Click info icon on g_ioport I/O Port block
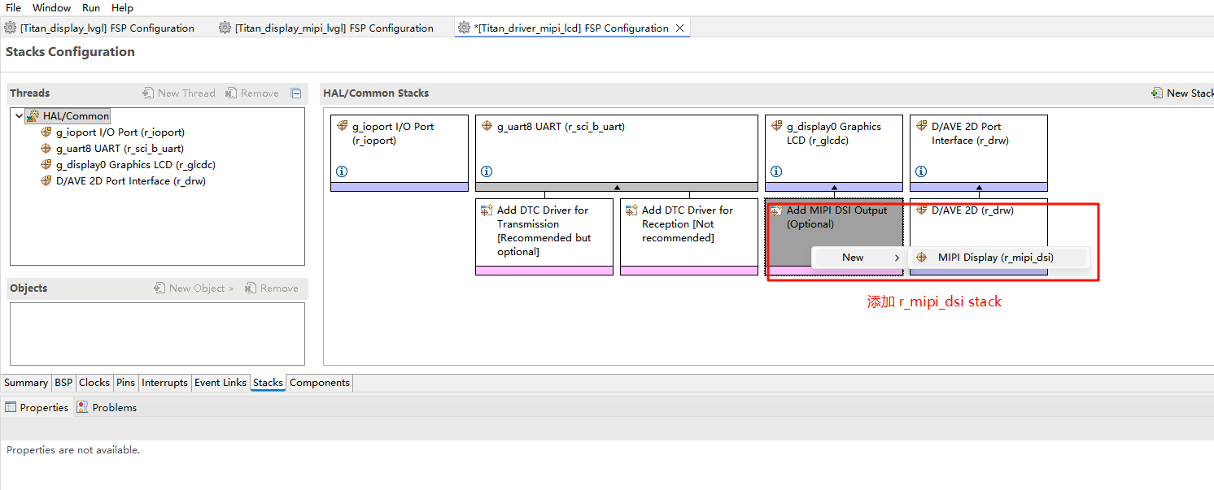The width and height of the screenshot is (1214, 490). pos(342,171)
